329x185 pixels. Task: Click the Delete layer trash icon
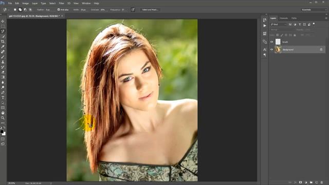click(322, 182)
